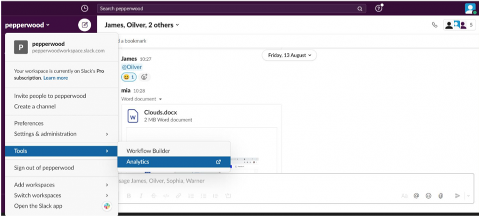Open the help question mark icon

coord(379,8)
